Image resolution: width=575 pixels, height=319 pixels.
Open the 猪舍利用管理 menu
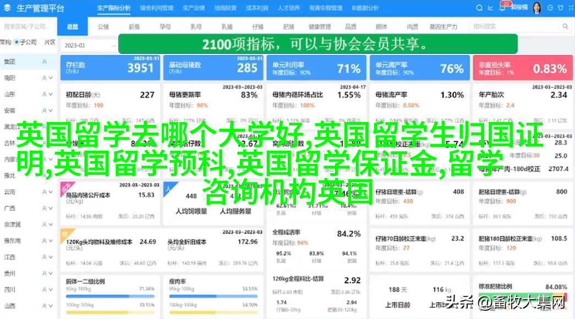[x=157, y=8]
